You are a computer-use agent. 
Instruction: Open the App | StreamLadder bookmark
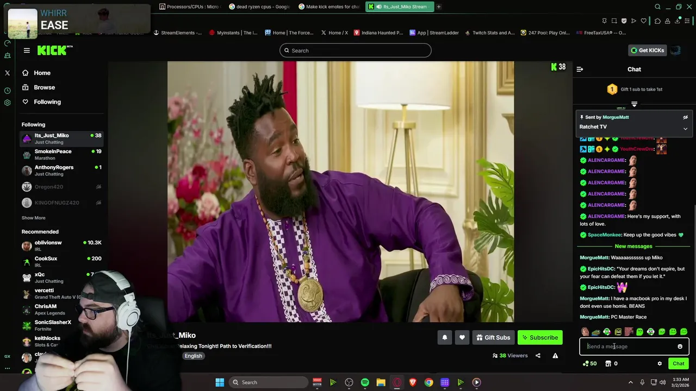(x=434, y=33)
